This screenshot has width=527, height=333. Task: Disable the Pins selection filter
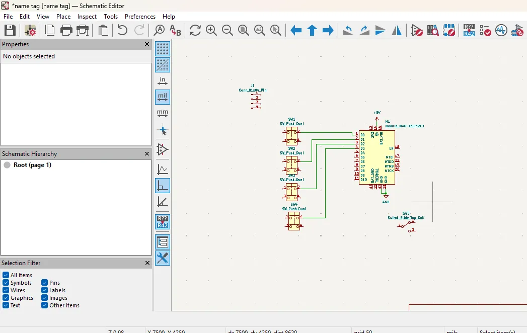click(45, 283)
